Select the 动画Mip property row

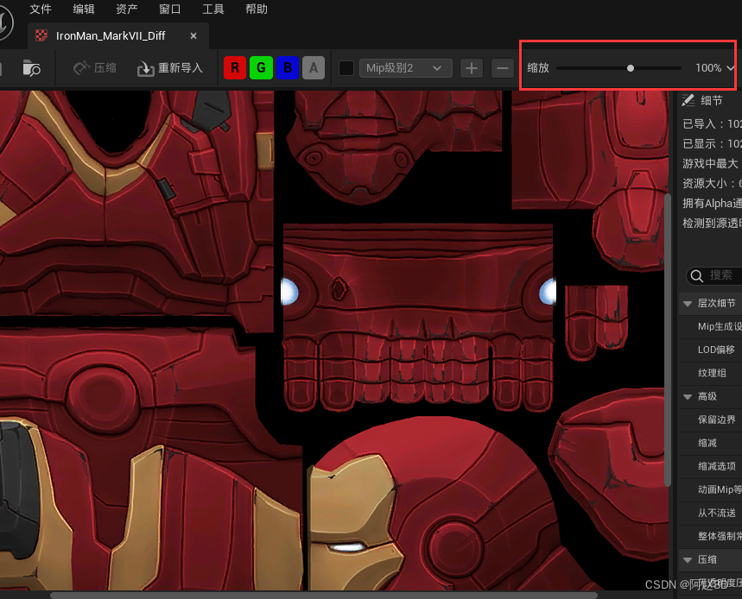(x=710, y=489)
